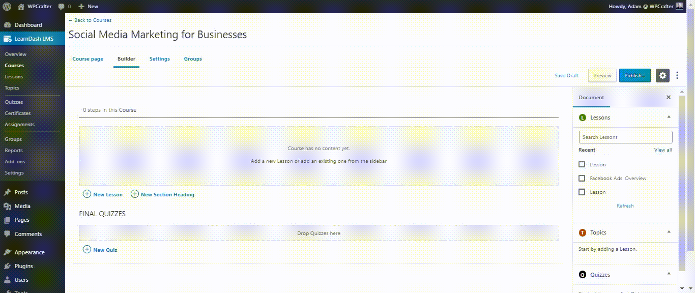Open the three-dot more options menu
The height and width of the screenshot is (293, 695).
tap(677, 75)
